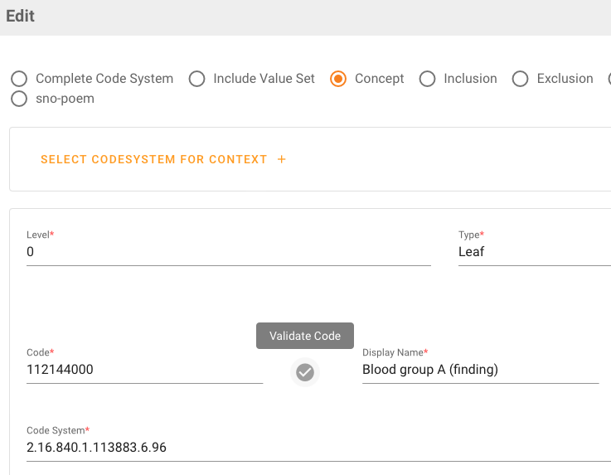This screenshot has height=475, width=611.
Task: Click the Code System OID field
Action: point(315,448)
